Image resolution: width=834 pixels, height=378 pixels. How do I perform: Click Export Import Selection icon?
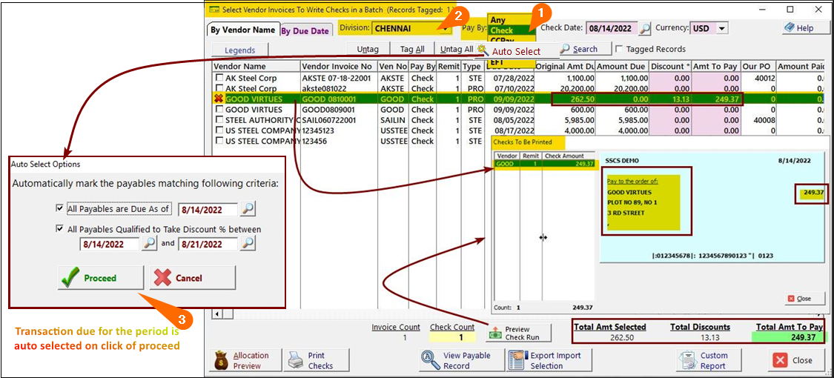517,360
